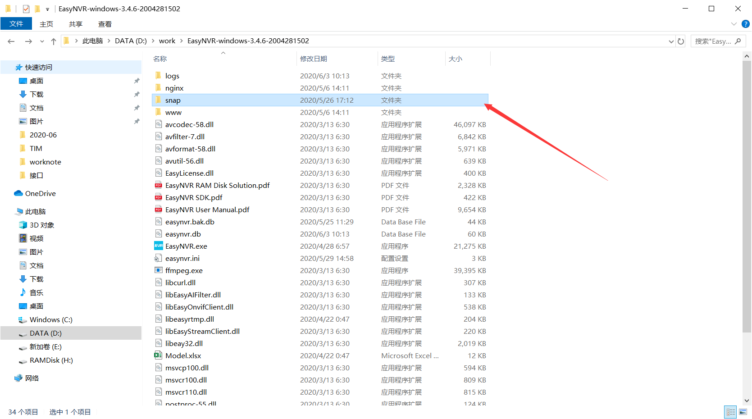Select the 2020-06 quick access folder

pos(43,135)
